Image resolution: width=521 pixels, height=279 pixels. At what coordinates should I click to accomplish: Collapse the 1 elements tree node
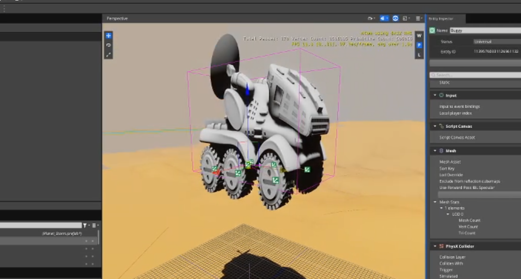(441, 208)
